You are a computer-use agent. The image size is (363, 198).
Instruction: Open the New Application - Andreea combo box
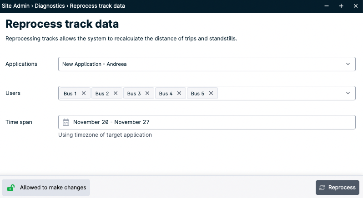point(207,64)
